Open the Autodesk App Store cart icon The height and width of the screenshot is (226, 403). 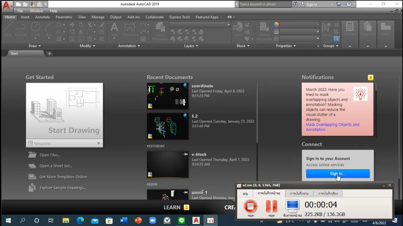[x=339, y=4]
